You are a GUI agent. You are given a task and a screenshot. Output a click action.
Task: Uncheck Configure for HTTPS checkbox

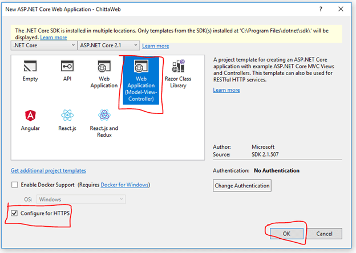(14, 213)
